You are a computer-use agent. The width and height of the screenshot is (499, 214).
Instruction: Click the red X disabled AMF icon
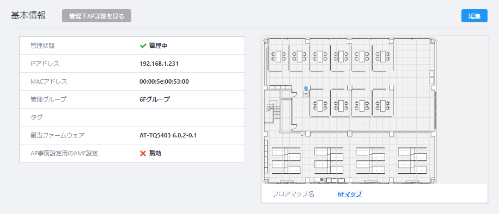pos(143,153)
